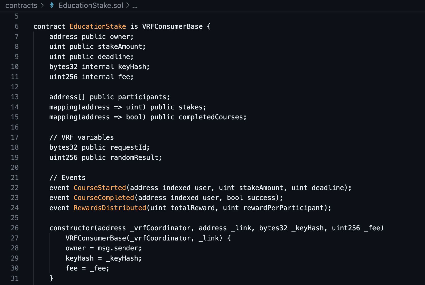Click 'fee = _fee;' statement
425x285 pixels.
click(x=88, y=268)
